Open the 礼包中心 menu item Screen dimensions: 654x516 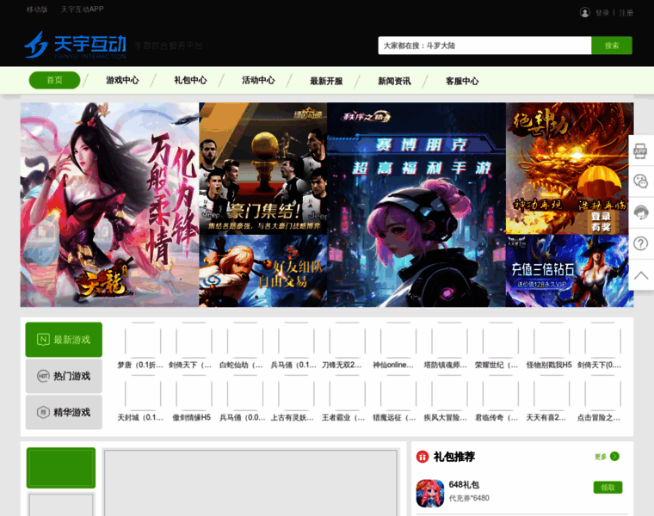click(190, 80)
